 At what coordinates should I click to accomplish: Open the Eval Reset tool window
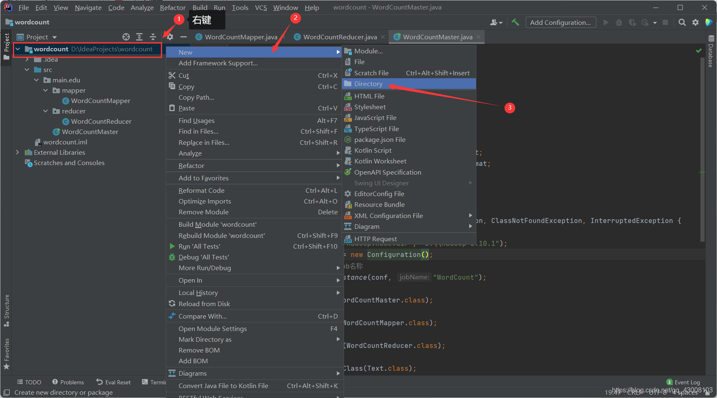[114, 382]
